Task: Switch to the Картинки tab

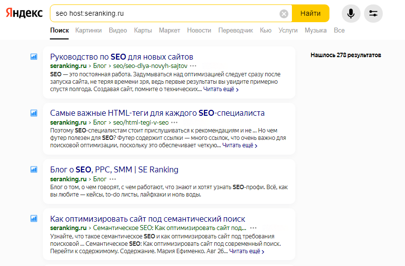Action: pyautogui.click(x=88, y=31)
